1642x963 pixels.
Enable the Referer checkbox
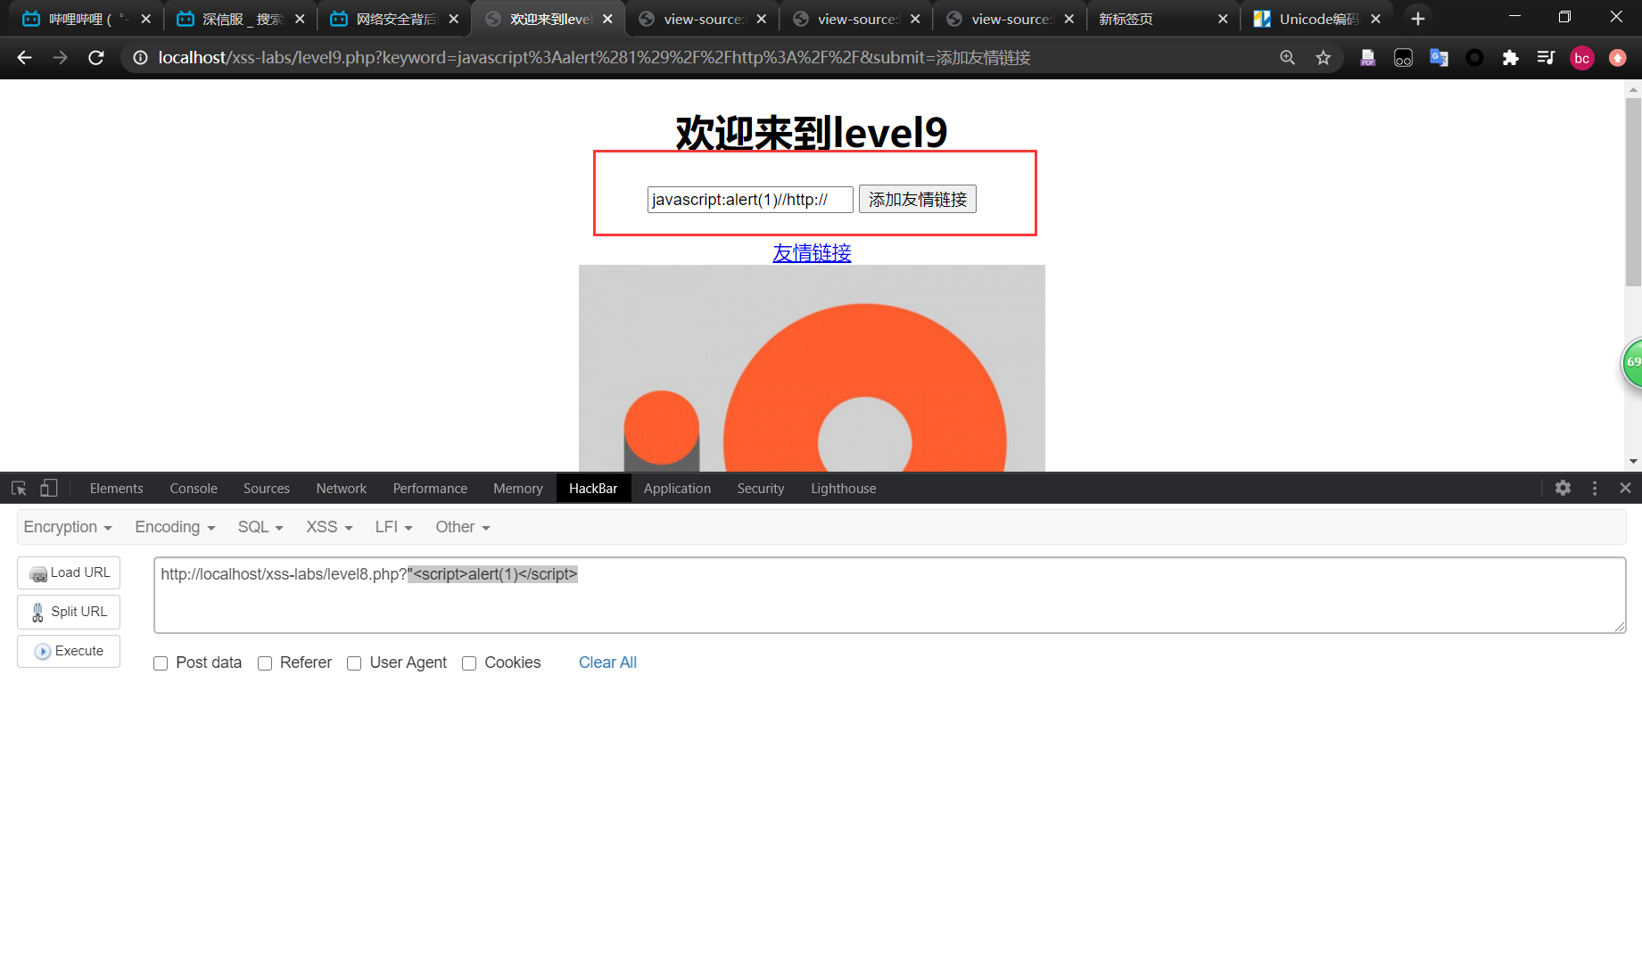click(265, 663)
